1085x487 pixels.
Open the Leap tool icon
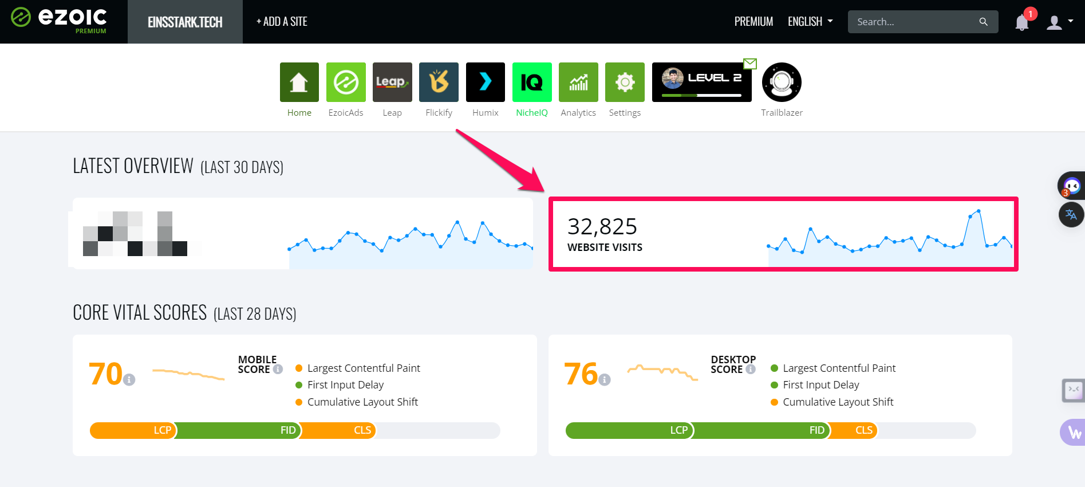click(392, 82)
